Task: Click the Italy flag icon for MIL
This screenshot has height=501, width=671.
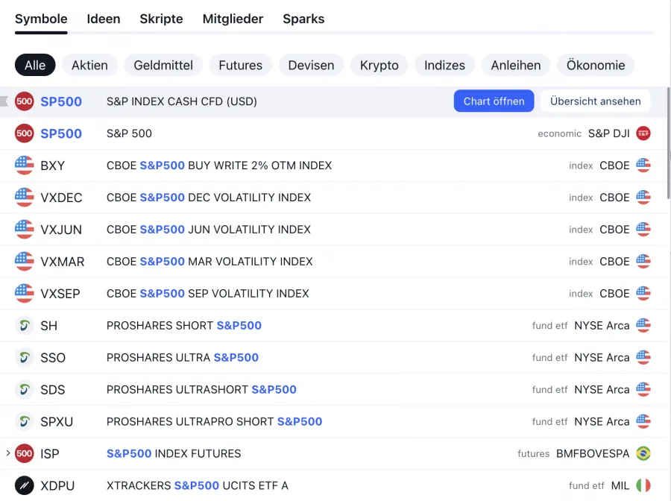Action: [x=643, y=485]
